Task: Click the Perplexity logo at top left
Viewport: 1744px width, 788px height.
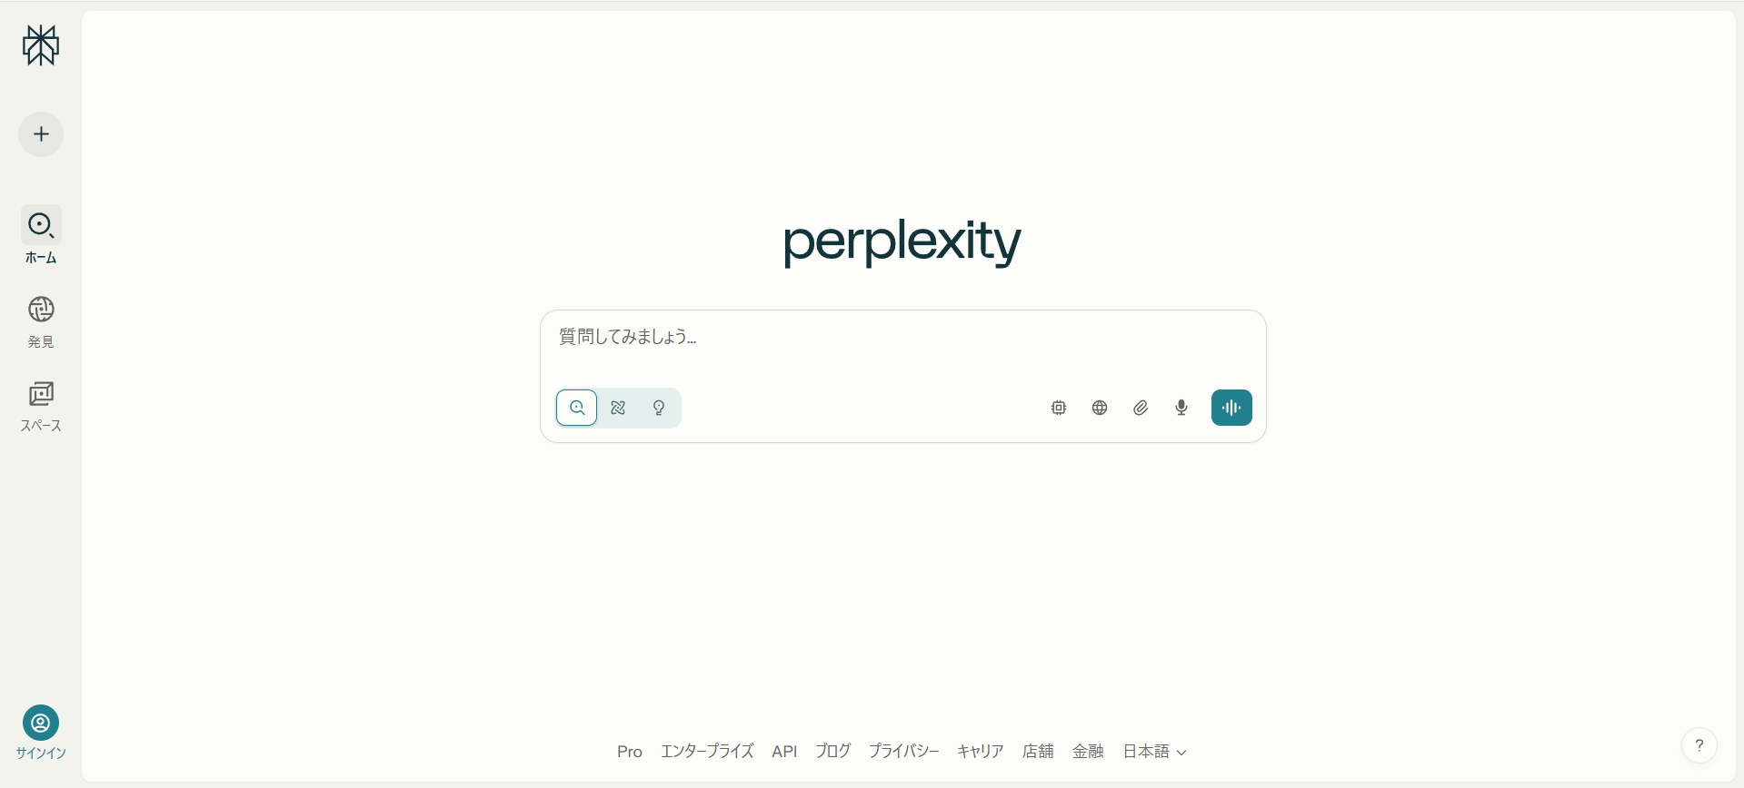Action: [x=40, y=45]
